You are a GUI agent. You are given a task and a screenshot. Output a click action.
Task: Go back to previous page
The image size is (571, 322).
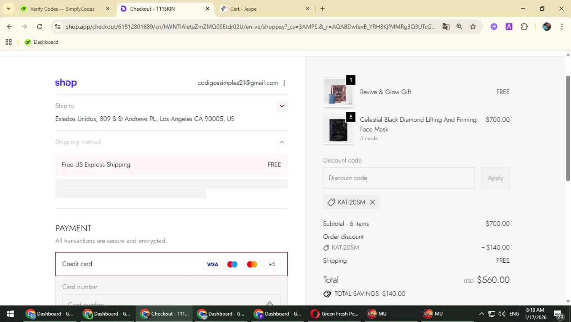point(10,27)
